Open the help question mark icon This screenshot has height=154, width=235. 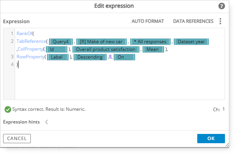coord(222,6)
